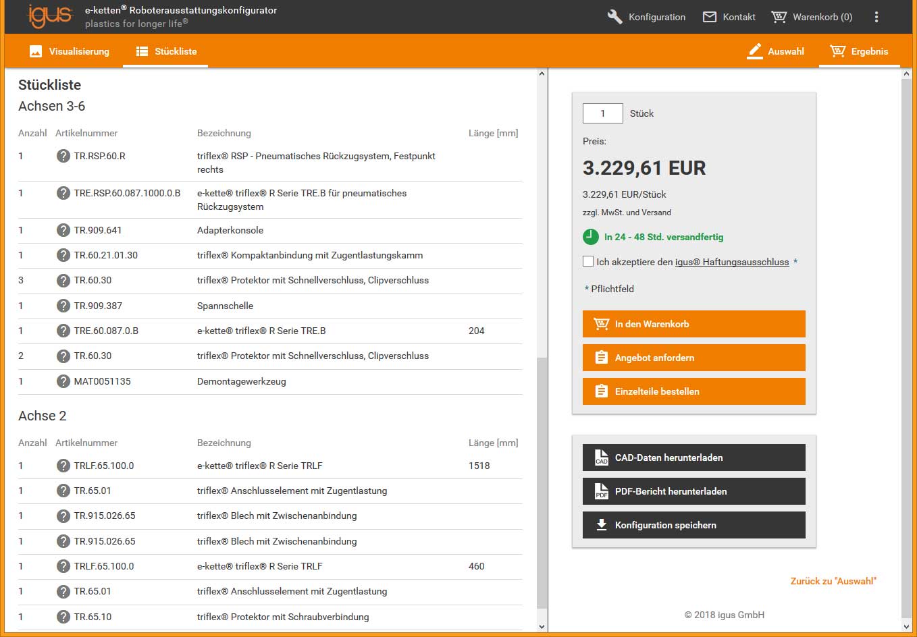Click help icon next to TR.RSP.60.R
The image size is (917, 637).
point(63,156)
